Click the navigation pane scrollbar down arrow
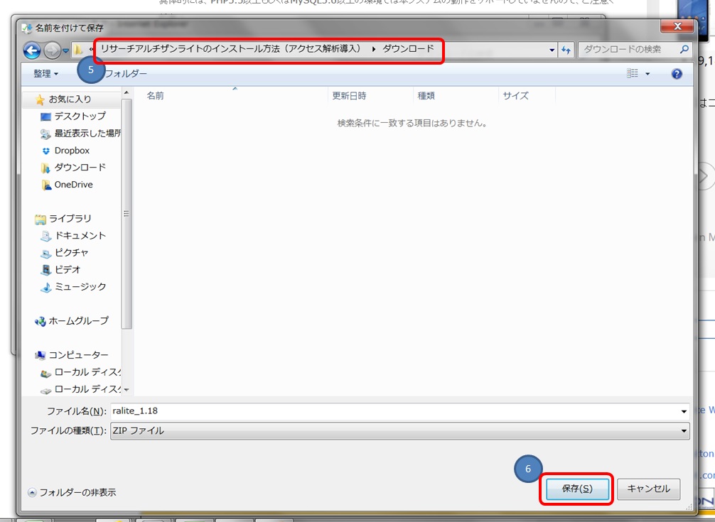This screenshot has width=715, height=522. tap(127, 389)
